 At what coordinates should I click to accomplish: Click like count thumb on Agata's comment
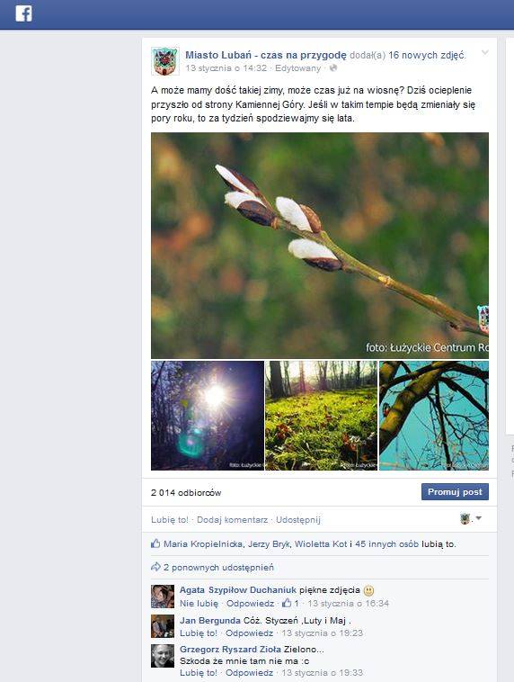click(287, 603)
